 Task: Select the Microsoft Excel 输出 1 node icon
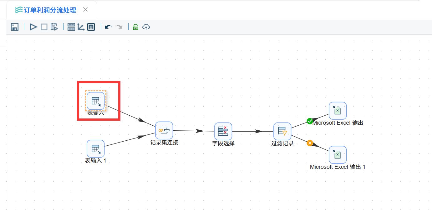tap(338, 155)
